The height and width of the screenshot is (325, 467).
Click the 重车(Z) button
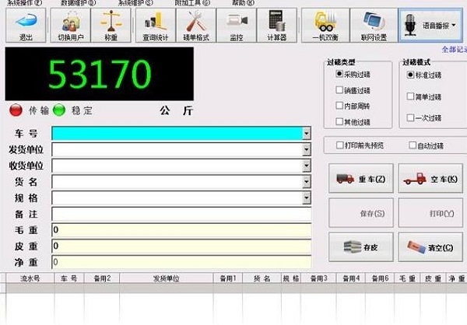361,178
